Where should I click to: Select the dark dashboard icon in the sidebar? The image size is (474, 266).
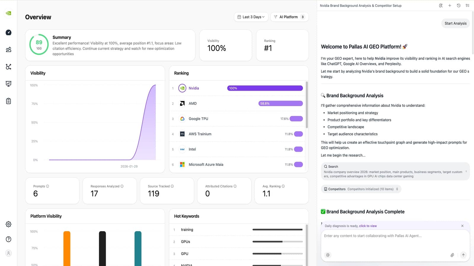(8, 33)
